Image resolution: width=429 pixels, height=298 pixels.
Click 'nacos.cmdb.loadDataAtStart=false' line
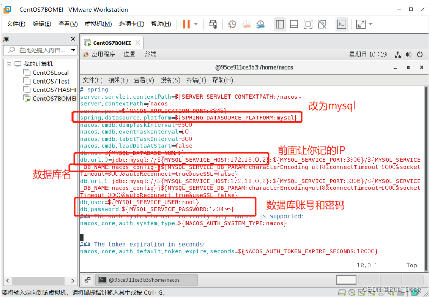136,146
